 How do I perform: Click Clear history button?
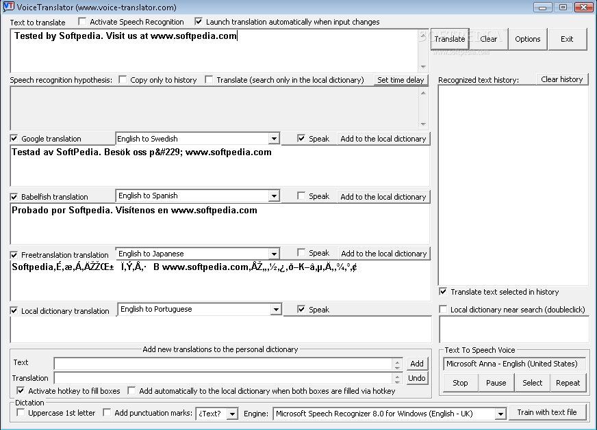tap(562, 79)
